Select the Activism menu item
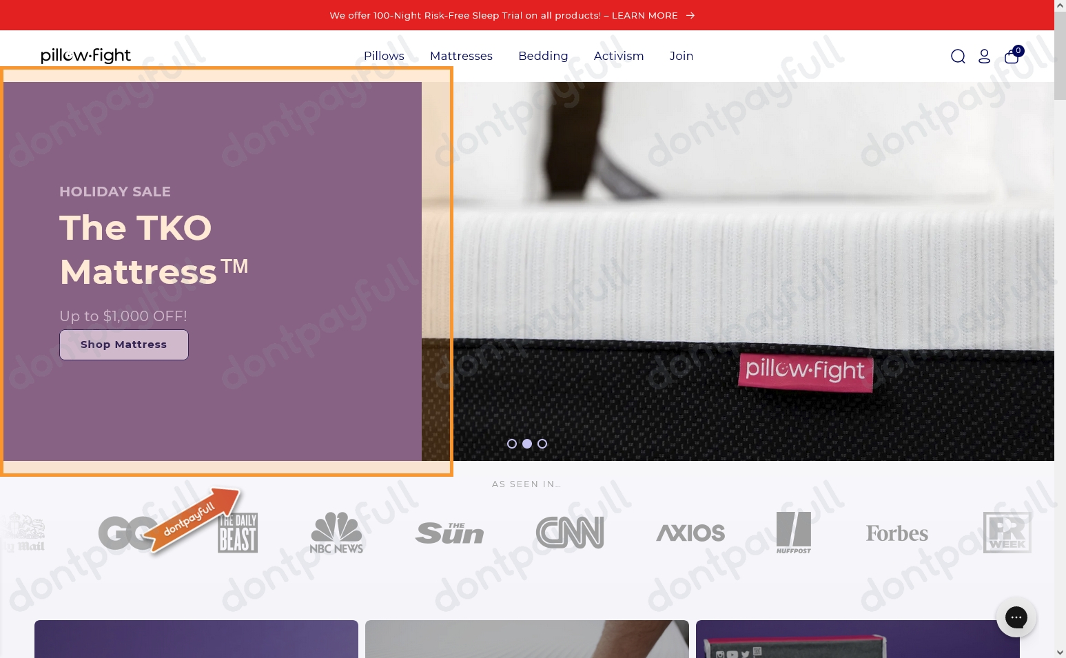Screen dimensions: 1066x658 click(618, 56)
